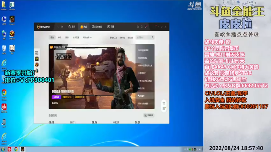Select the featured filter tab
Image resolution: width=271 pixels, height=152 pixels.
point(52,37)
